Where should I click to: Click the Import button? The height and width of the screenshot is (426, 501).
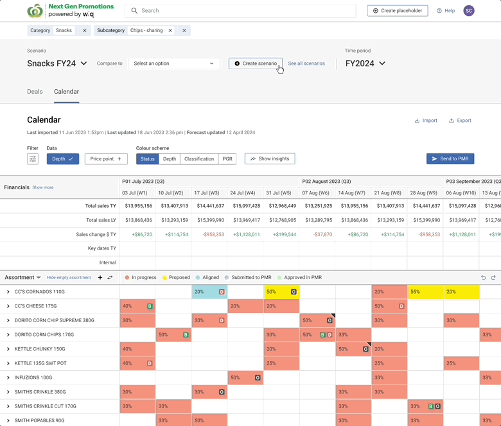point(426,121)
